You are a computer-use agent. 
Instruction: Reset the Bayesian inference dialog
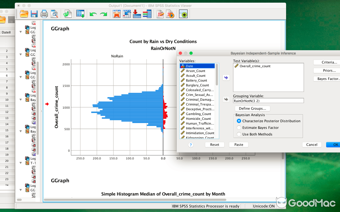[x=215, y=145]
